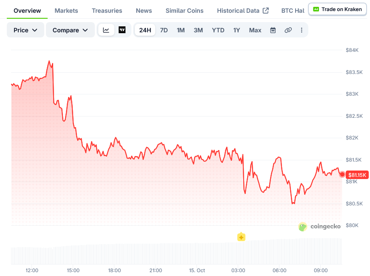Click the $83K price axis label

click(352, 94)
